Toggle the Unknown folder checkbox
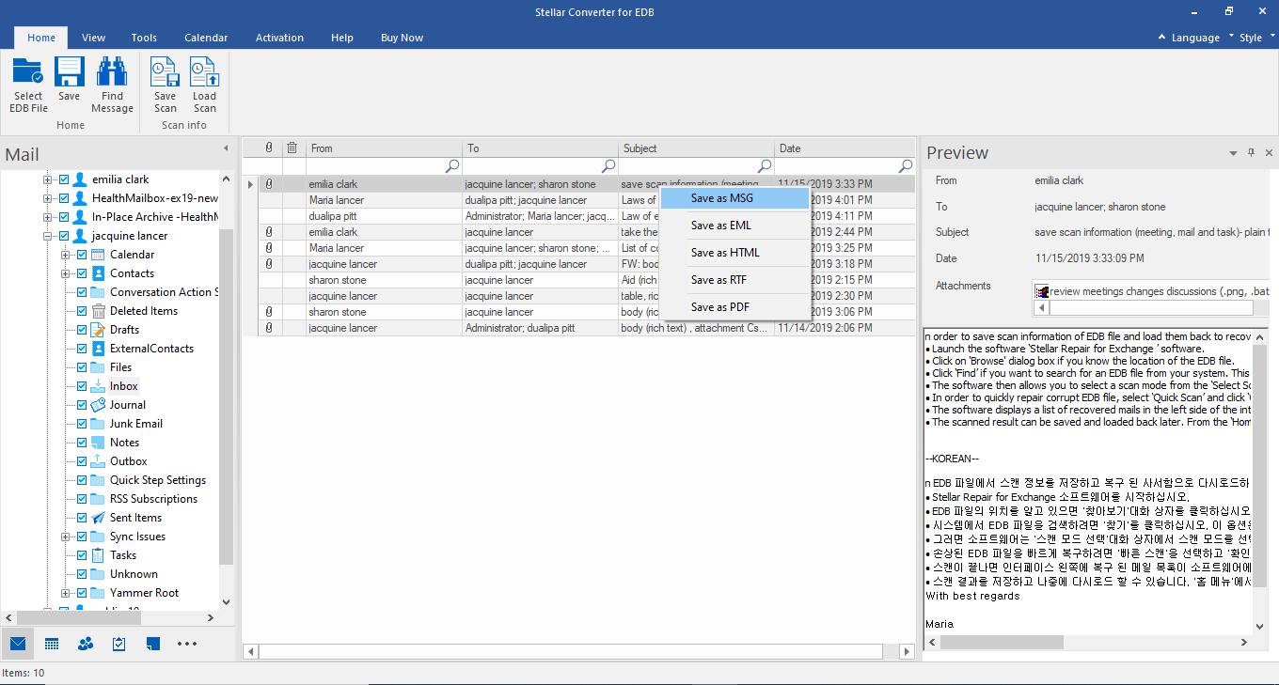This screenshot has height=685, width=1279. click(x=82, y=574)
